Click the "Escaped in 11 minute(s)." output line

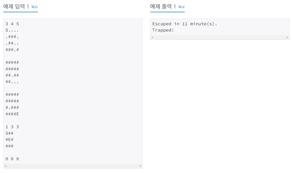[185, 24]
